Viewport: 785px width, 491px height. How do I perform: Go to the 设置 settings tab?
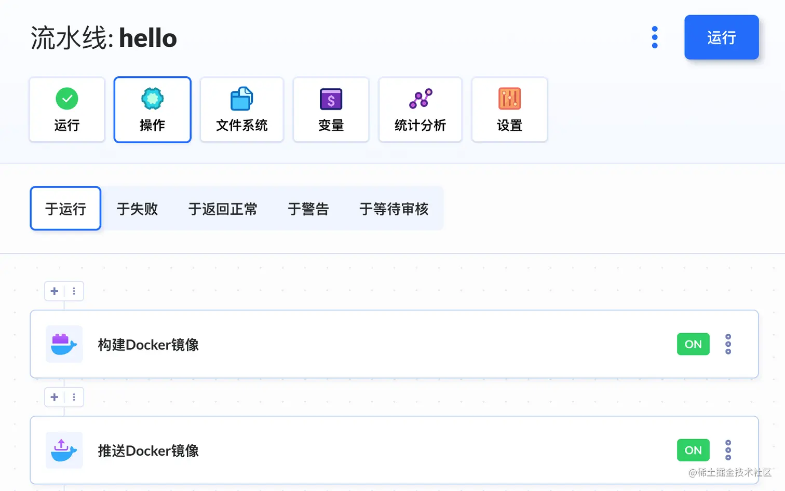point(509,110)
